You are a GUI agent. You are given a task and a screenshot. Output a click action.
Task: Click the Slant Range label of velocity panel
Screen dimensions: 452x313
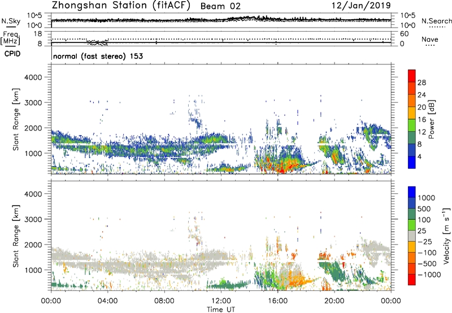point(15,236)
